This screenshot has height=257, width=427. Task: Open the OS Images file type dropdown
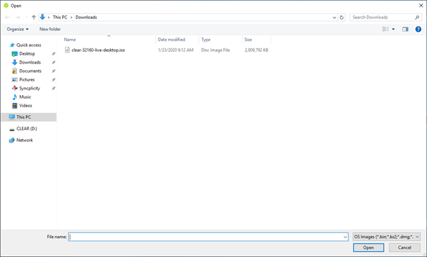click(387, 236)
